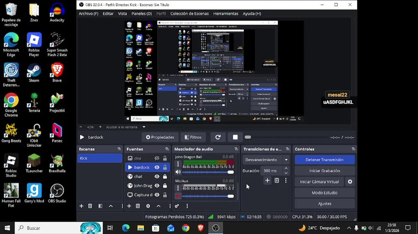Open the Archivo (F) menu
This screenshot has width=418, height=234.
[89, 14]
